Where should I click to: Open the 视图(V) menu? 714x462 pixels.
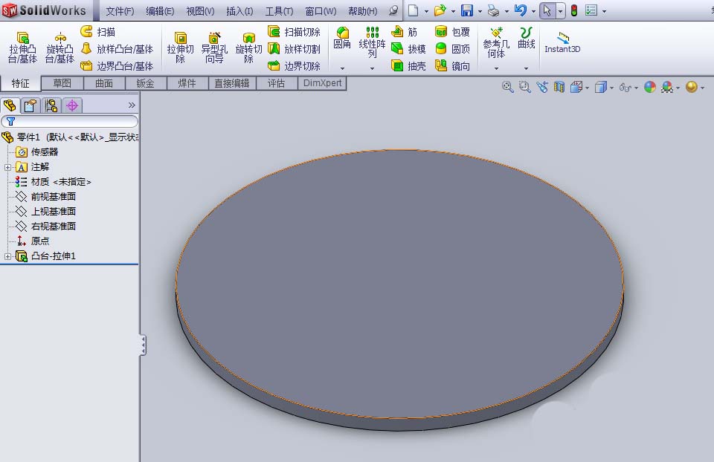pyautogui.click(x=200, y=11)
